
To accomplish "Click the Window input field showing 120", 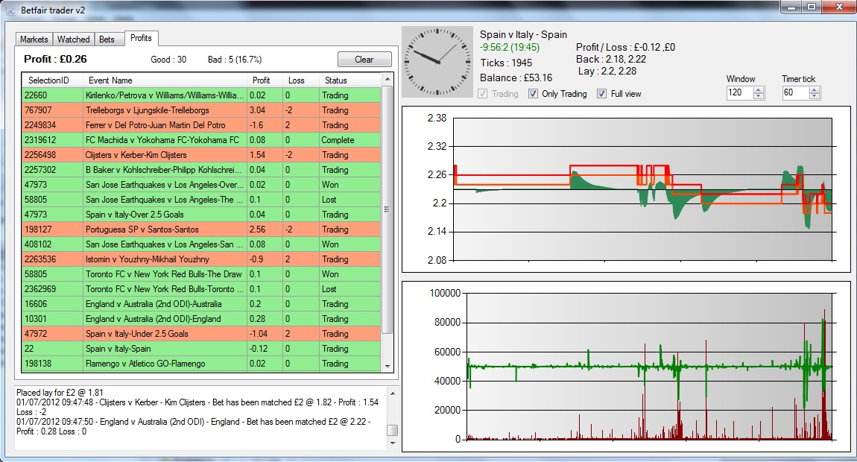I will pyautogui.click(x=740, y=93).
